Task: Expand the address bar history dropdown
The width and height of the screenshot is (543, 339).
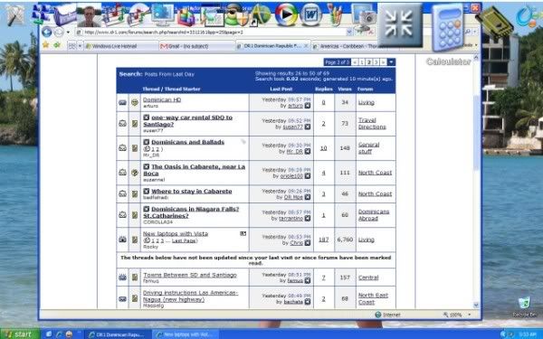Action: [349, 33]
